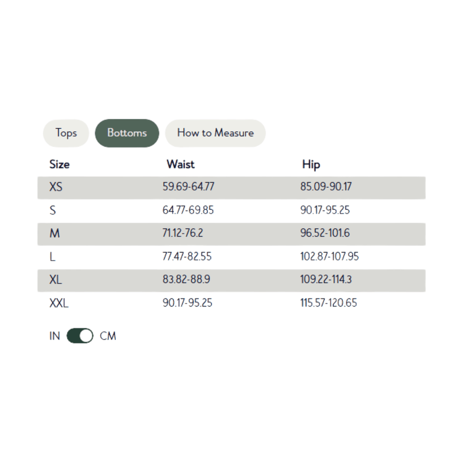Screen dimensions: 463x463
Task: Select the Bottoms tab
Action: (127, 133)
